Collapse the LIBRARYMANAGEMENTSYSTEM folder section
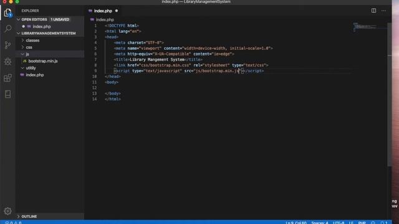 coord(18,33)
